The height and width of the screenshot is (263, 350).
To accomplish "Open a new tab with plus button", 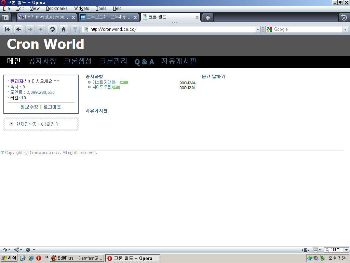I will tap(207, 17).
